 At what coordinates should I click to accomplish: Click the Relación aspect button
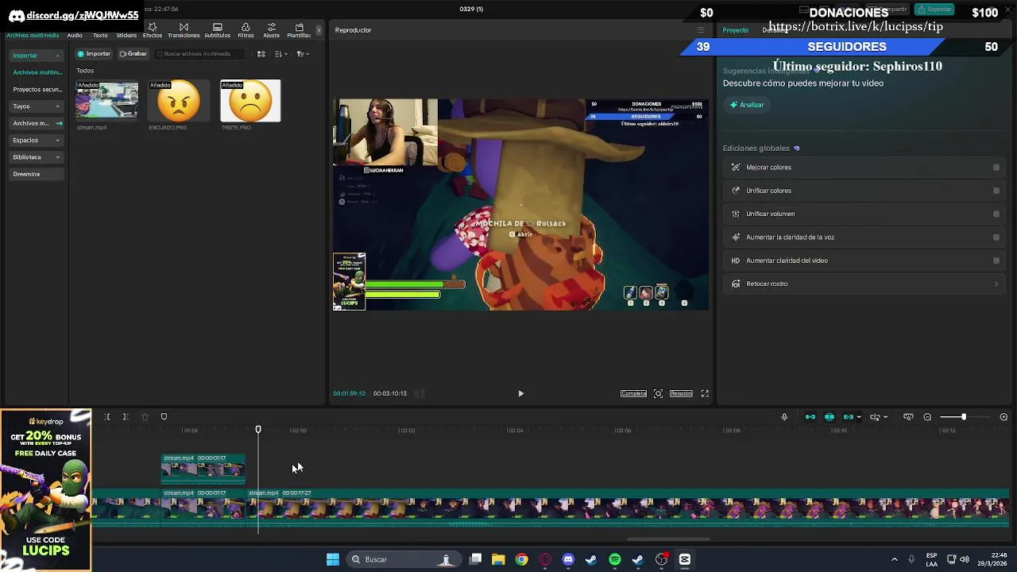pos(681,393)
